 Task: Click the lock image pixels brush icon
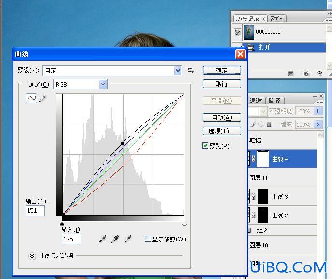pos(253,124)
